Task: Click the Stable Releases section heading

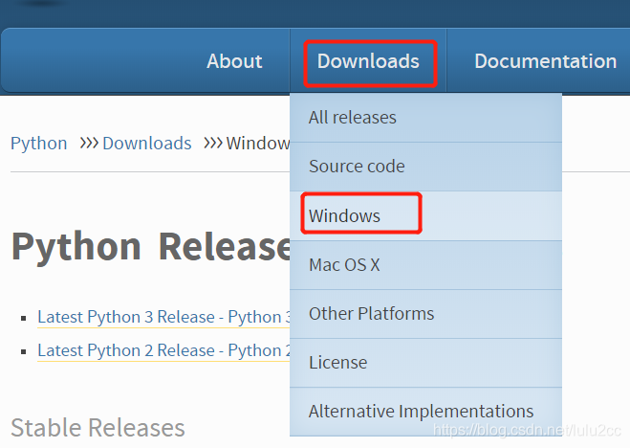Action: coord(98,428)
